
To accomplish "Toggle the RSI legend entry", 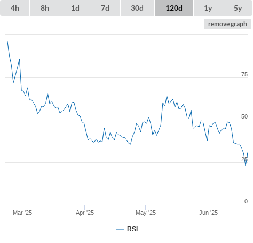I will (127, 229).
